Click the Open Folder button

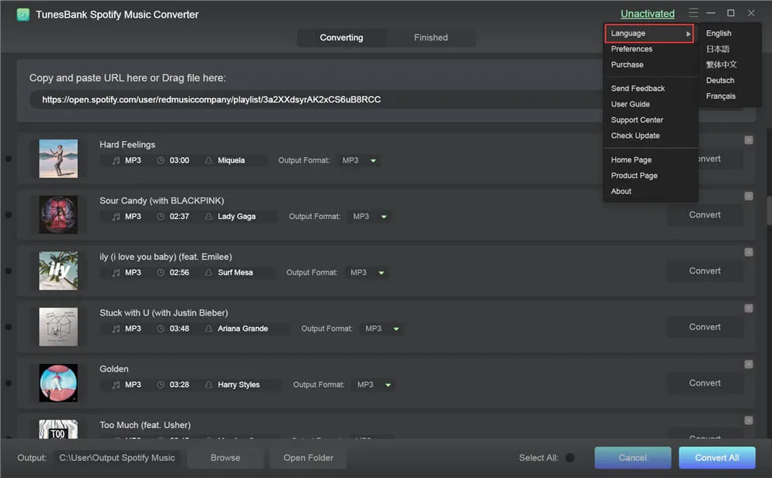coord(308,458)
